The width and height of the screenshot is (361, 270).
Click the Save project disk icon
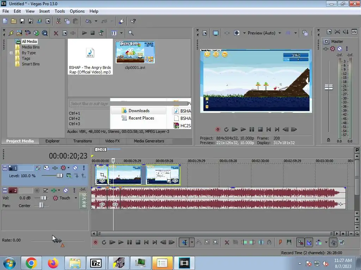22,21
